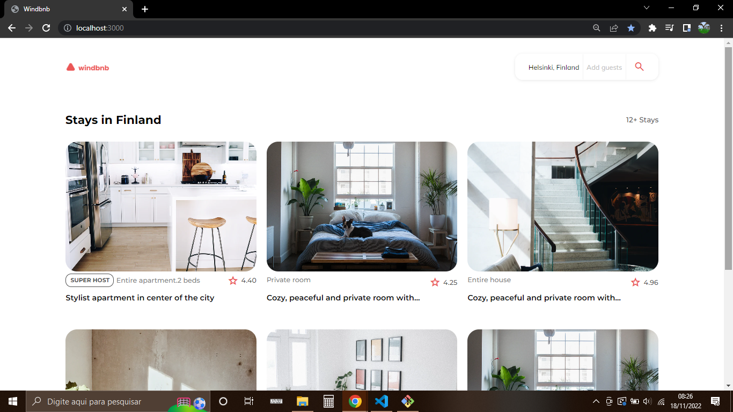Click the share icon in the address bar
The image size is (733, 412).
(x=614, y=28)
